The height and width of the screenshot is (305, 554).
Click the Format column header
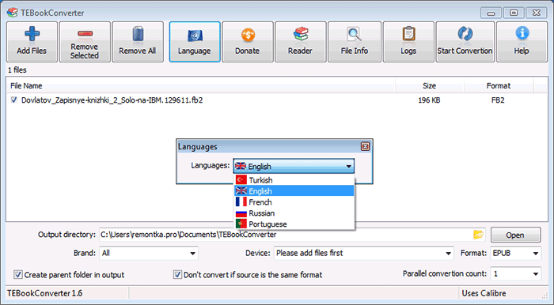coord(498,85)
